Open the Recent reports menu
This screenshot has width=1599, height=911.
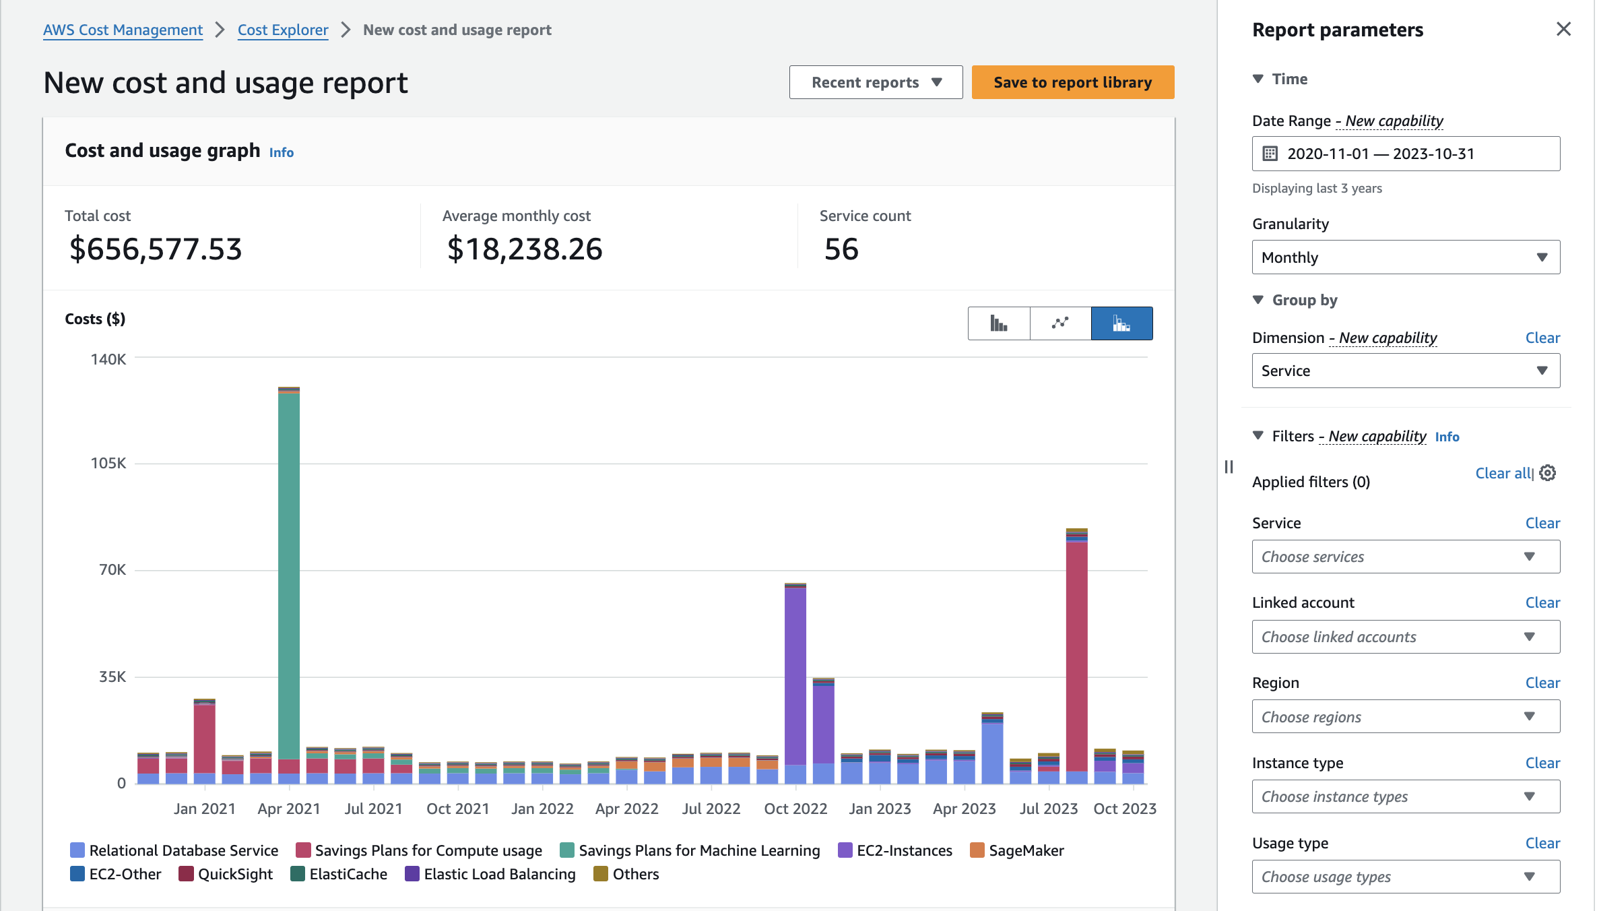coord(876,82)
